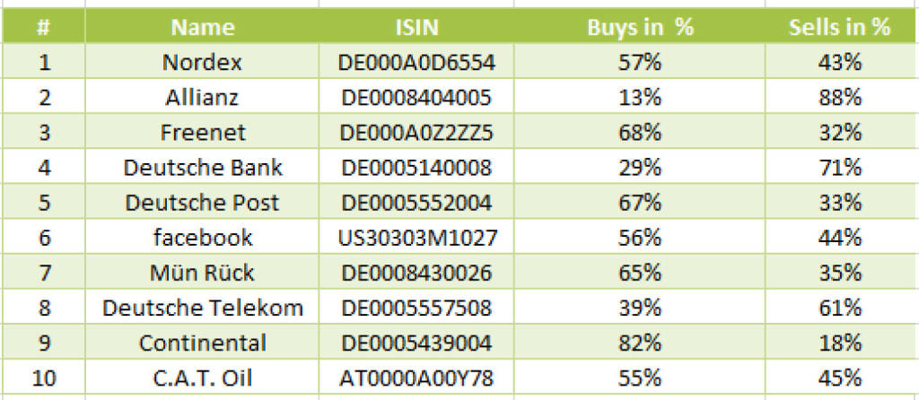Viewport: 919px width, 400px height.
Task: Click the Deutsche Bank cell
Action: click(203, 168)
